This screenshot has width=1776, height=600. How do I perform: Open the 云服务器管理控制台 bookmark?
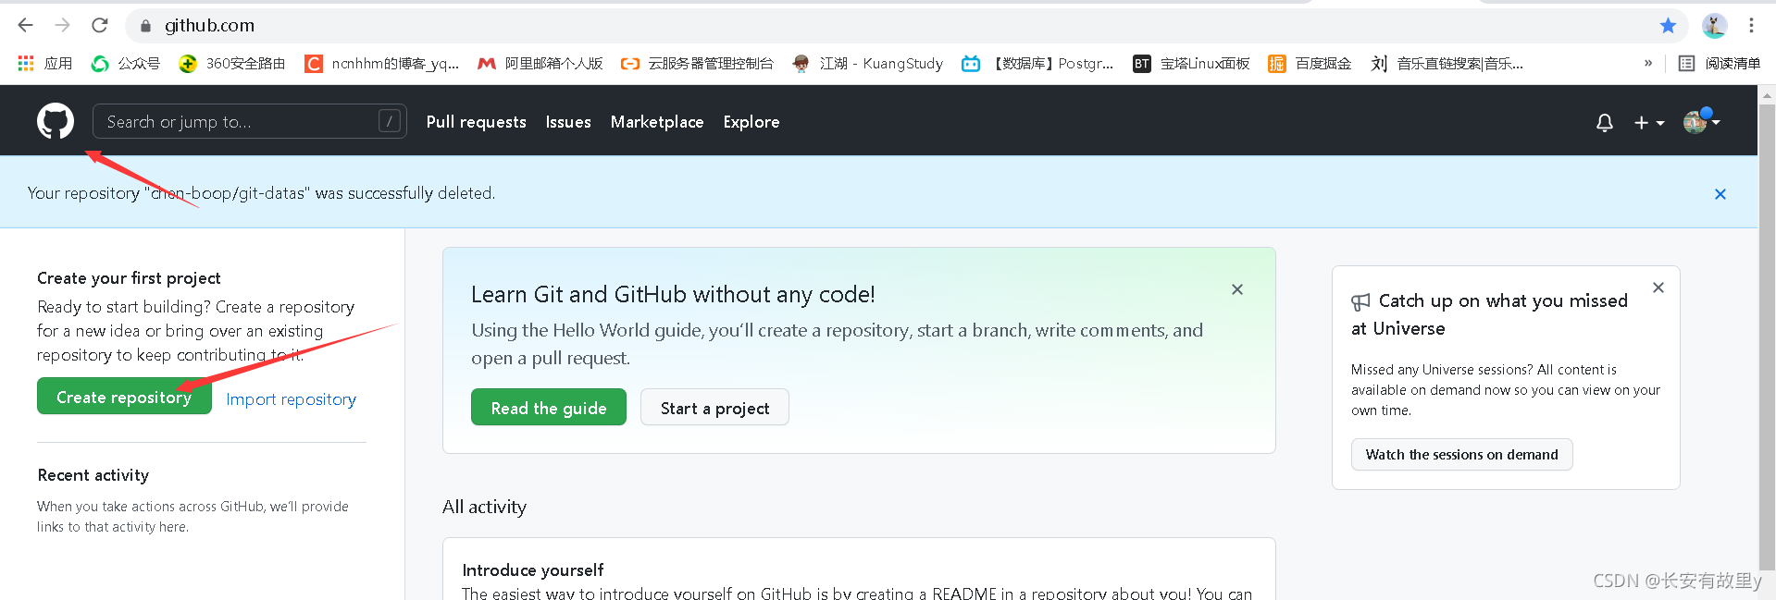click(697, 63)
